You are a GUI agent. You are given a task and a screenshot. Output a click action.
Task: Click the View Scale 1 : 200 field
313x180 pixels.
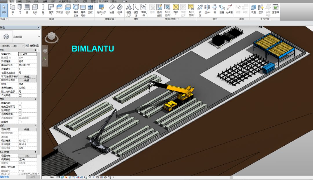click(28, 54)
